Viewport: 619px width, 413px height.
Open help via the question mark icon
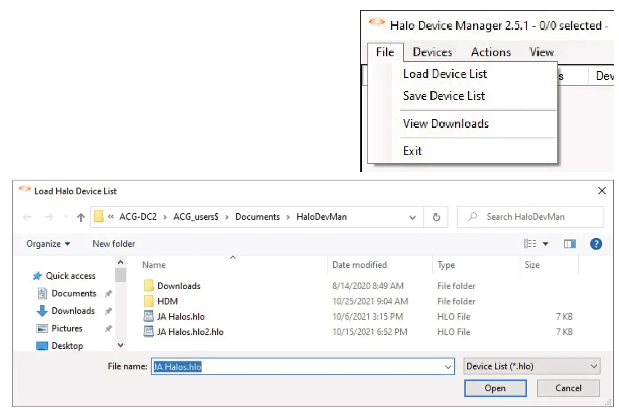pos(596,244)
